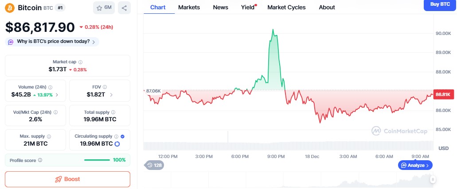Click the Market cap info icon
Viewport: 457px width, 189px height.
[80, 62]
